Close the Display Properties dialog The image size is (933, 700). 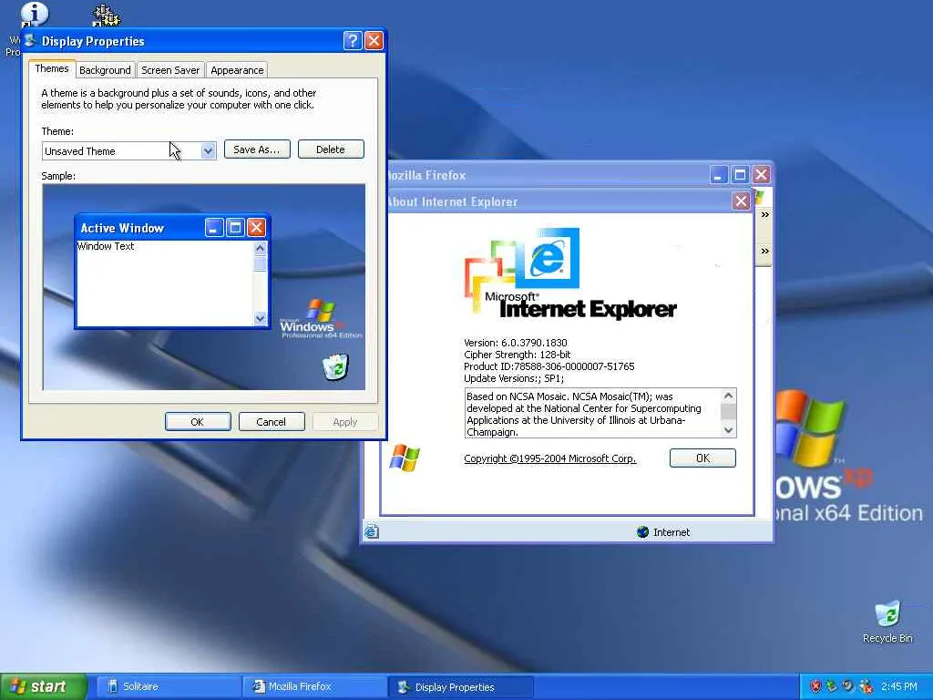point(374,40)
